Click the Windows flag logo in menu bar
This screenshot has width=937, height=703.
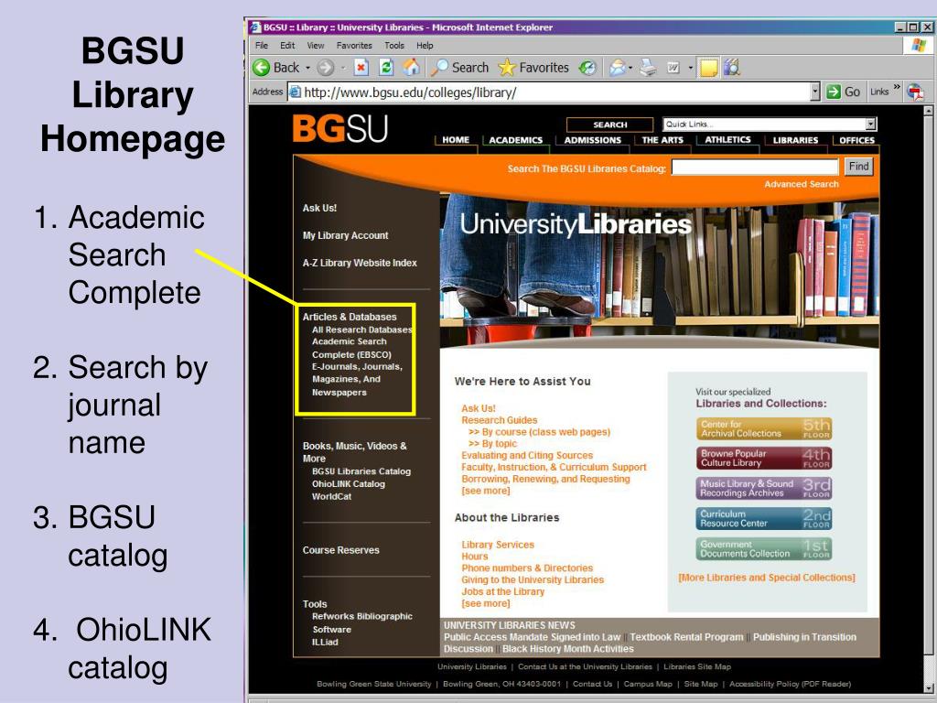[919, 46]
